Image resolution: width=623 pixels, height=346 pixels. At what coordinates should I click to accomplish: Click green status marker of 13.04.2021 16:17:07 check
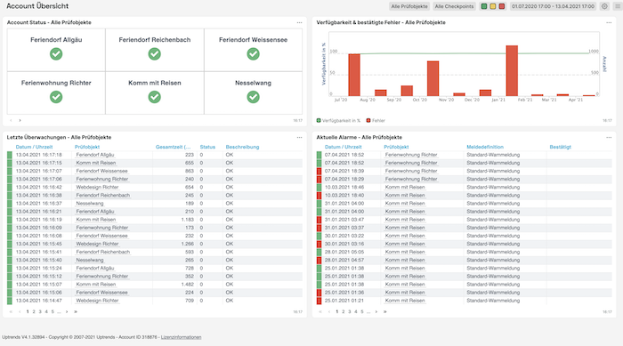(10, 171)
